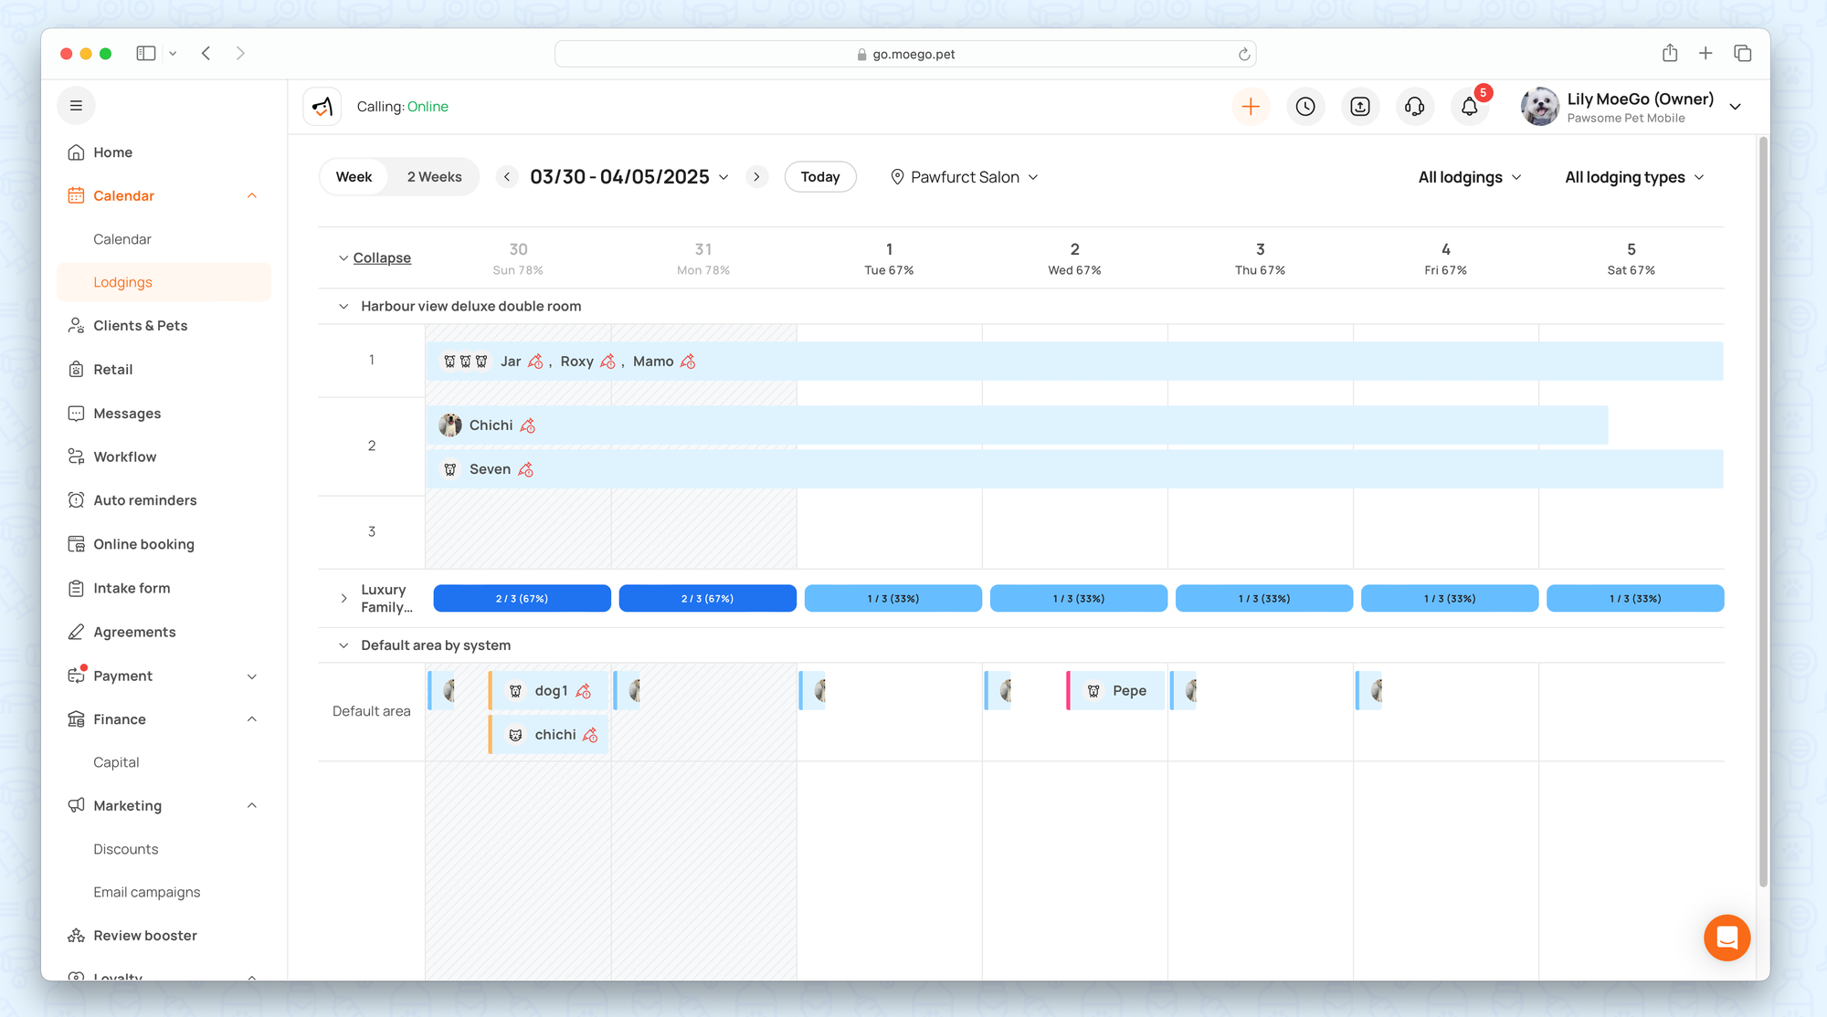This screenshot has height=1017, width=1827.
Task: Click the orange plus create button
Action: [1251, 107]
